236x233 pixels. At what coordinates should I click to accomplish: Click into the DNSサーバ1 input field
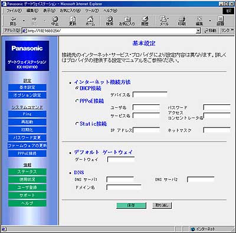point(120,179)
